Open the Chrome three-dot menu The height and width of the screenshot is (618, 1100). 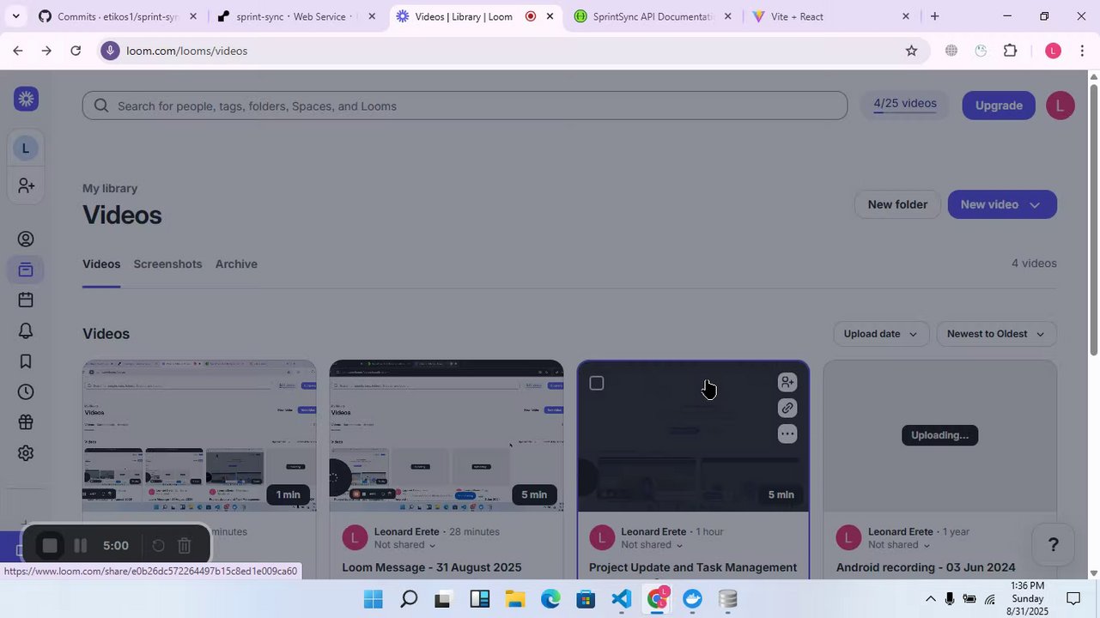coord(1082,51)
